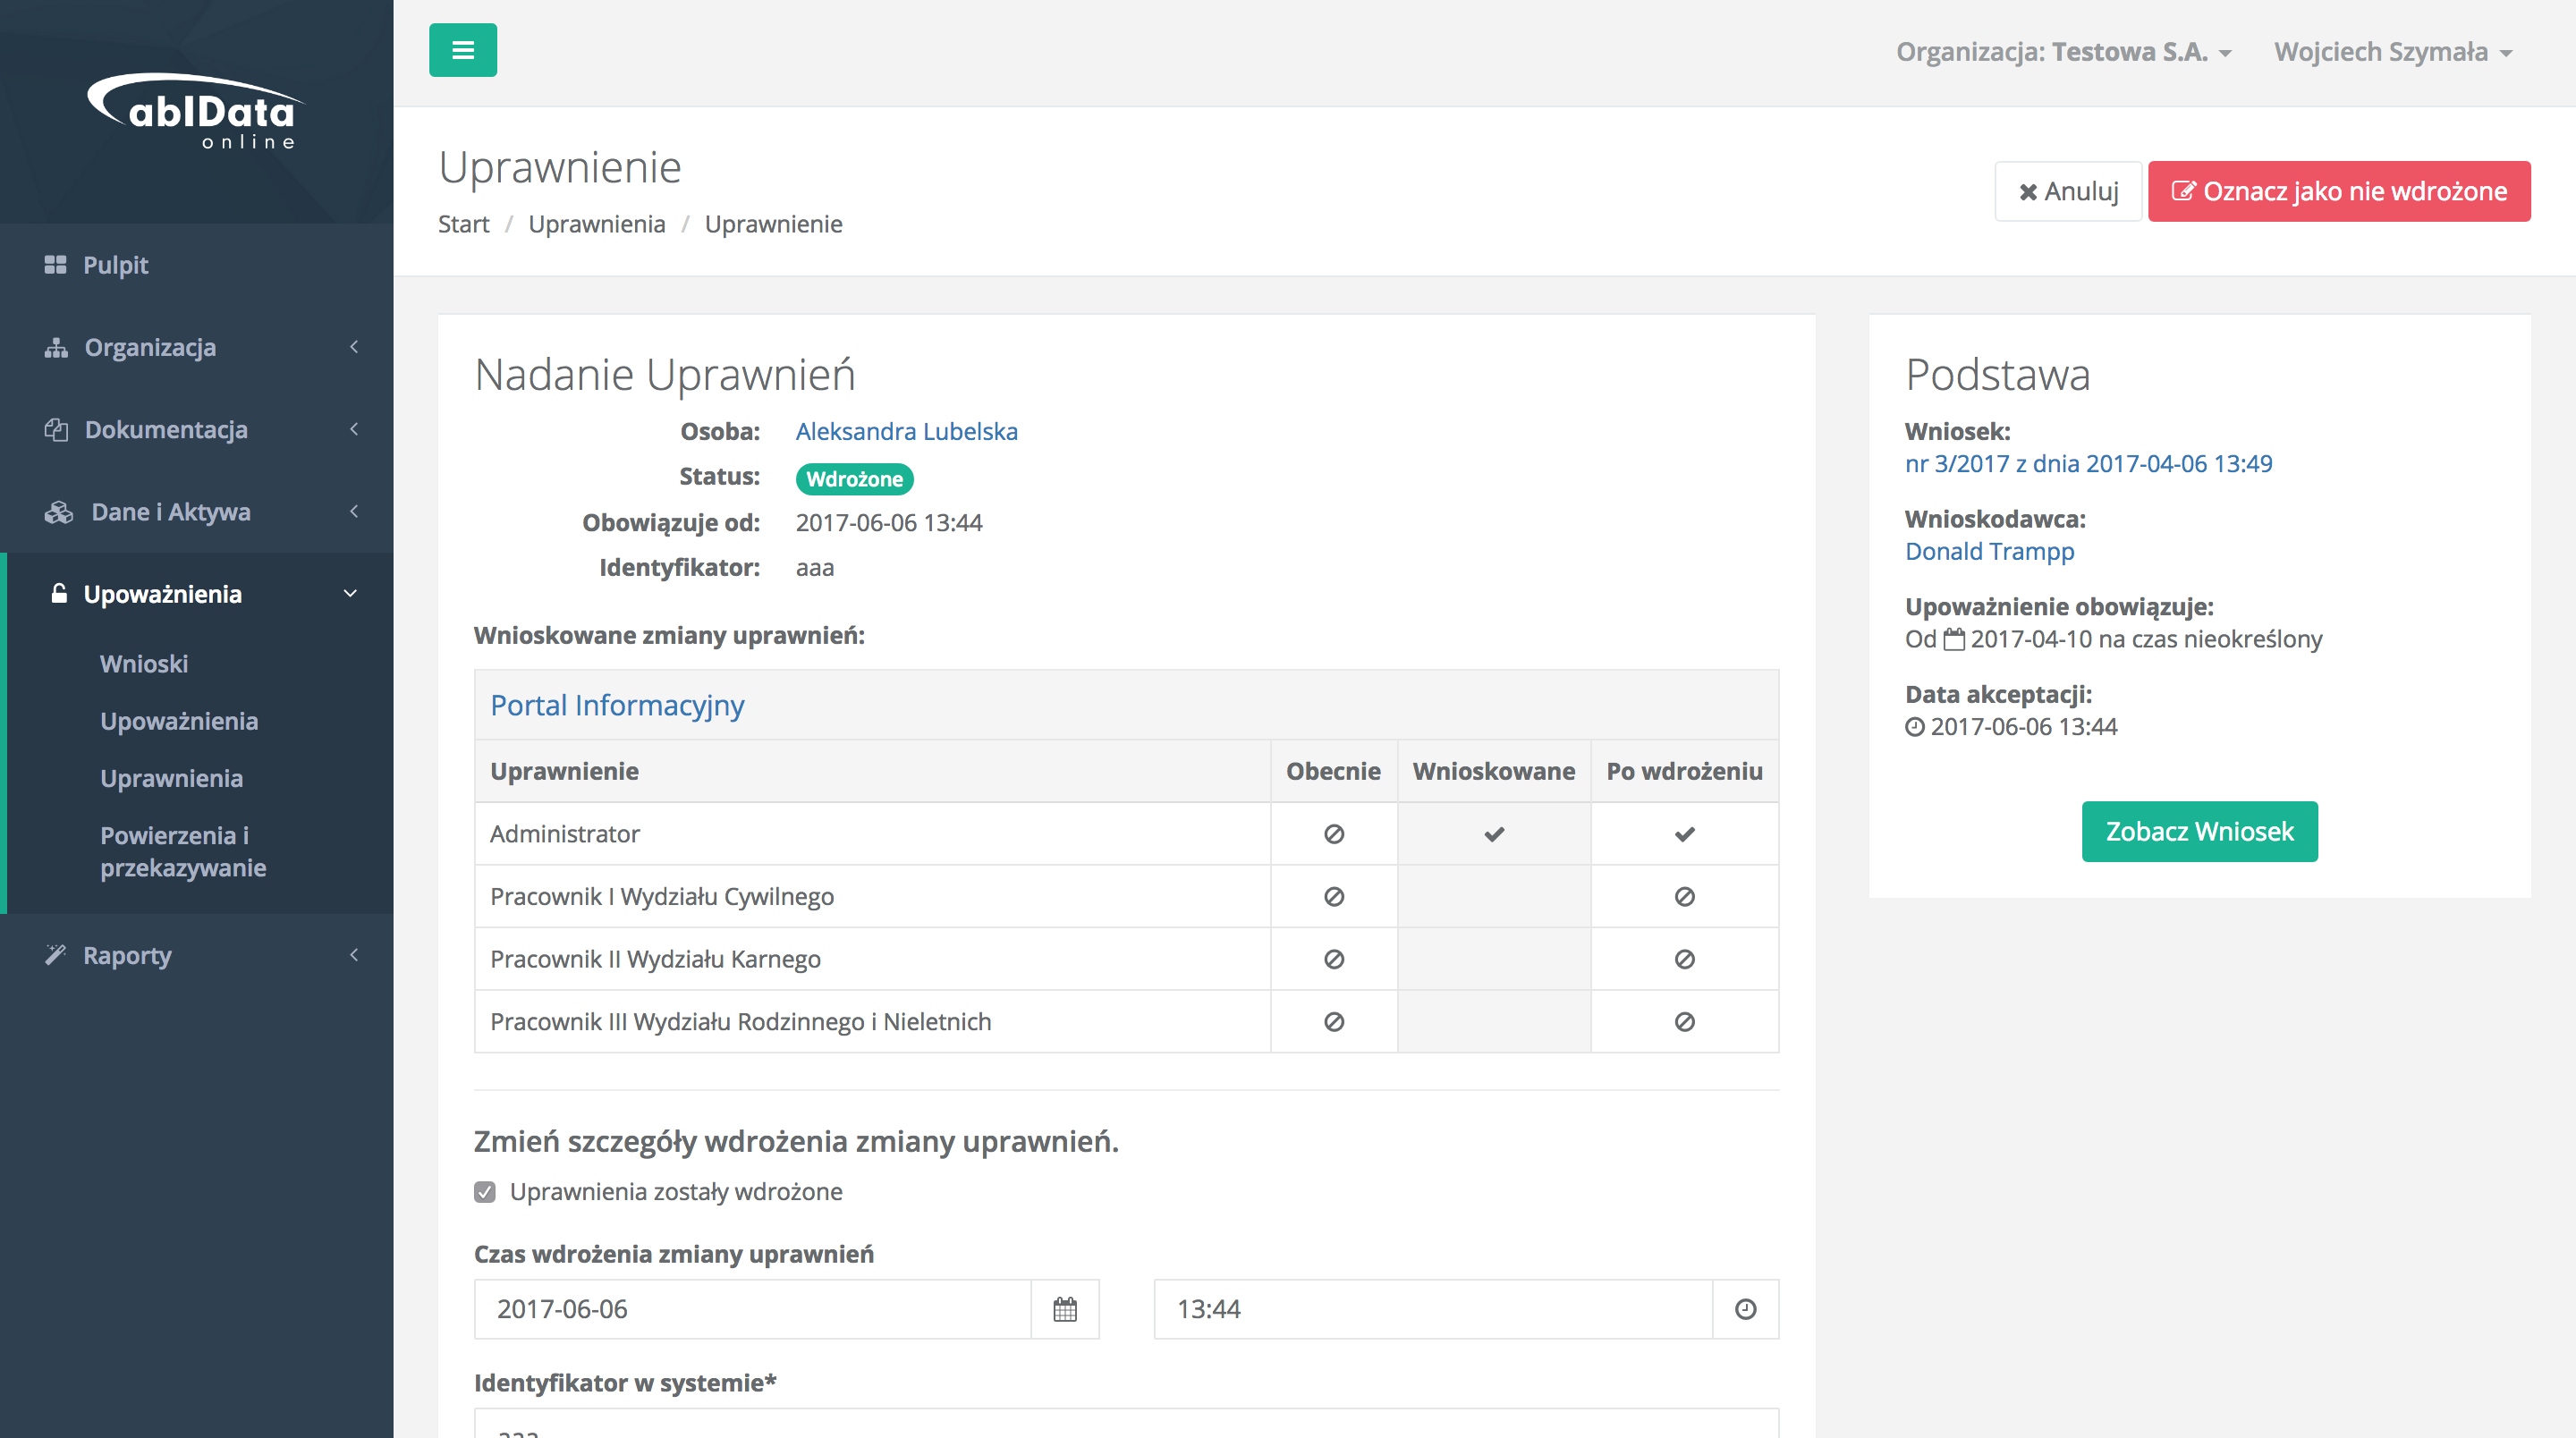This screenshot has width=2576, height=1438.
Task: Open Organizacja: Testowa S.A. dropdown
Action: 2064,52
